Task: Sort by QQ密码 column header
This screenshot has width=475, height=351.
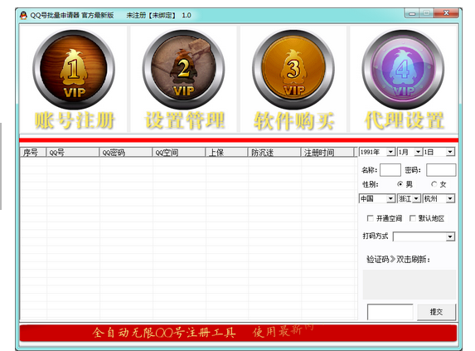Action: (125, 153)
